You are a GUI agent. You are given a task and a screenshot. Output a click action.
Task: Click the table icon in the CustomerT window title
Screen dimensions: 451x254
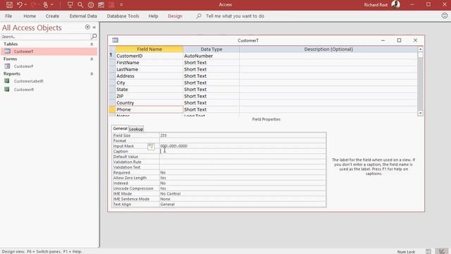tap(116, 40)
